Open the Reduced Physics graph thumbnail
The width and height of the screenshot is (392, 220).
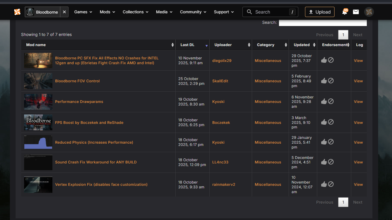[x=38, y=142]
